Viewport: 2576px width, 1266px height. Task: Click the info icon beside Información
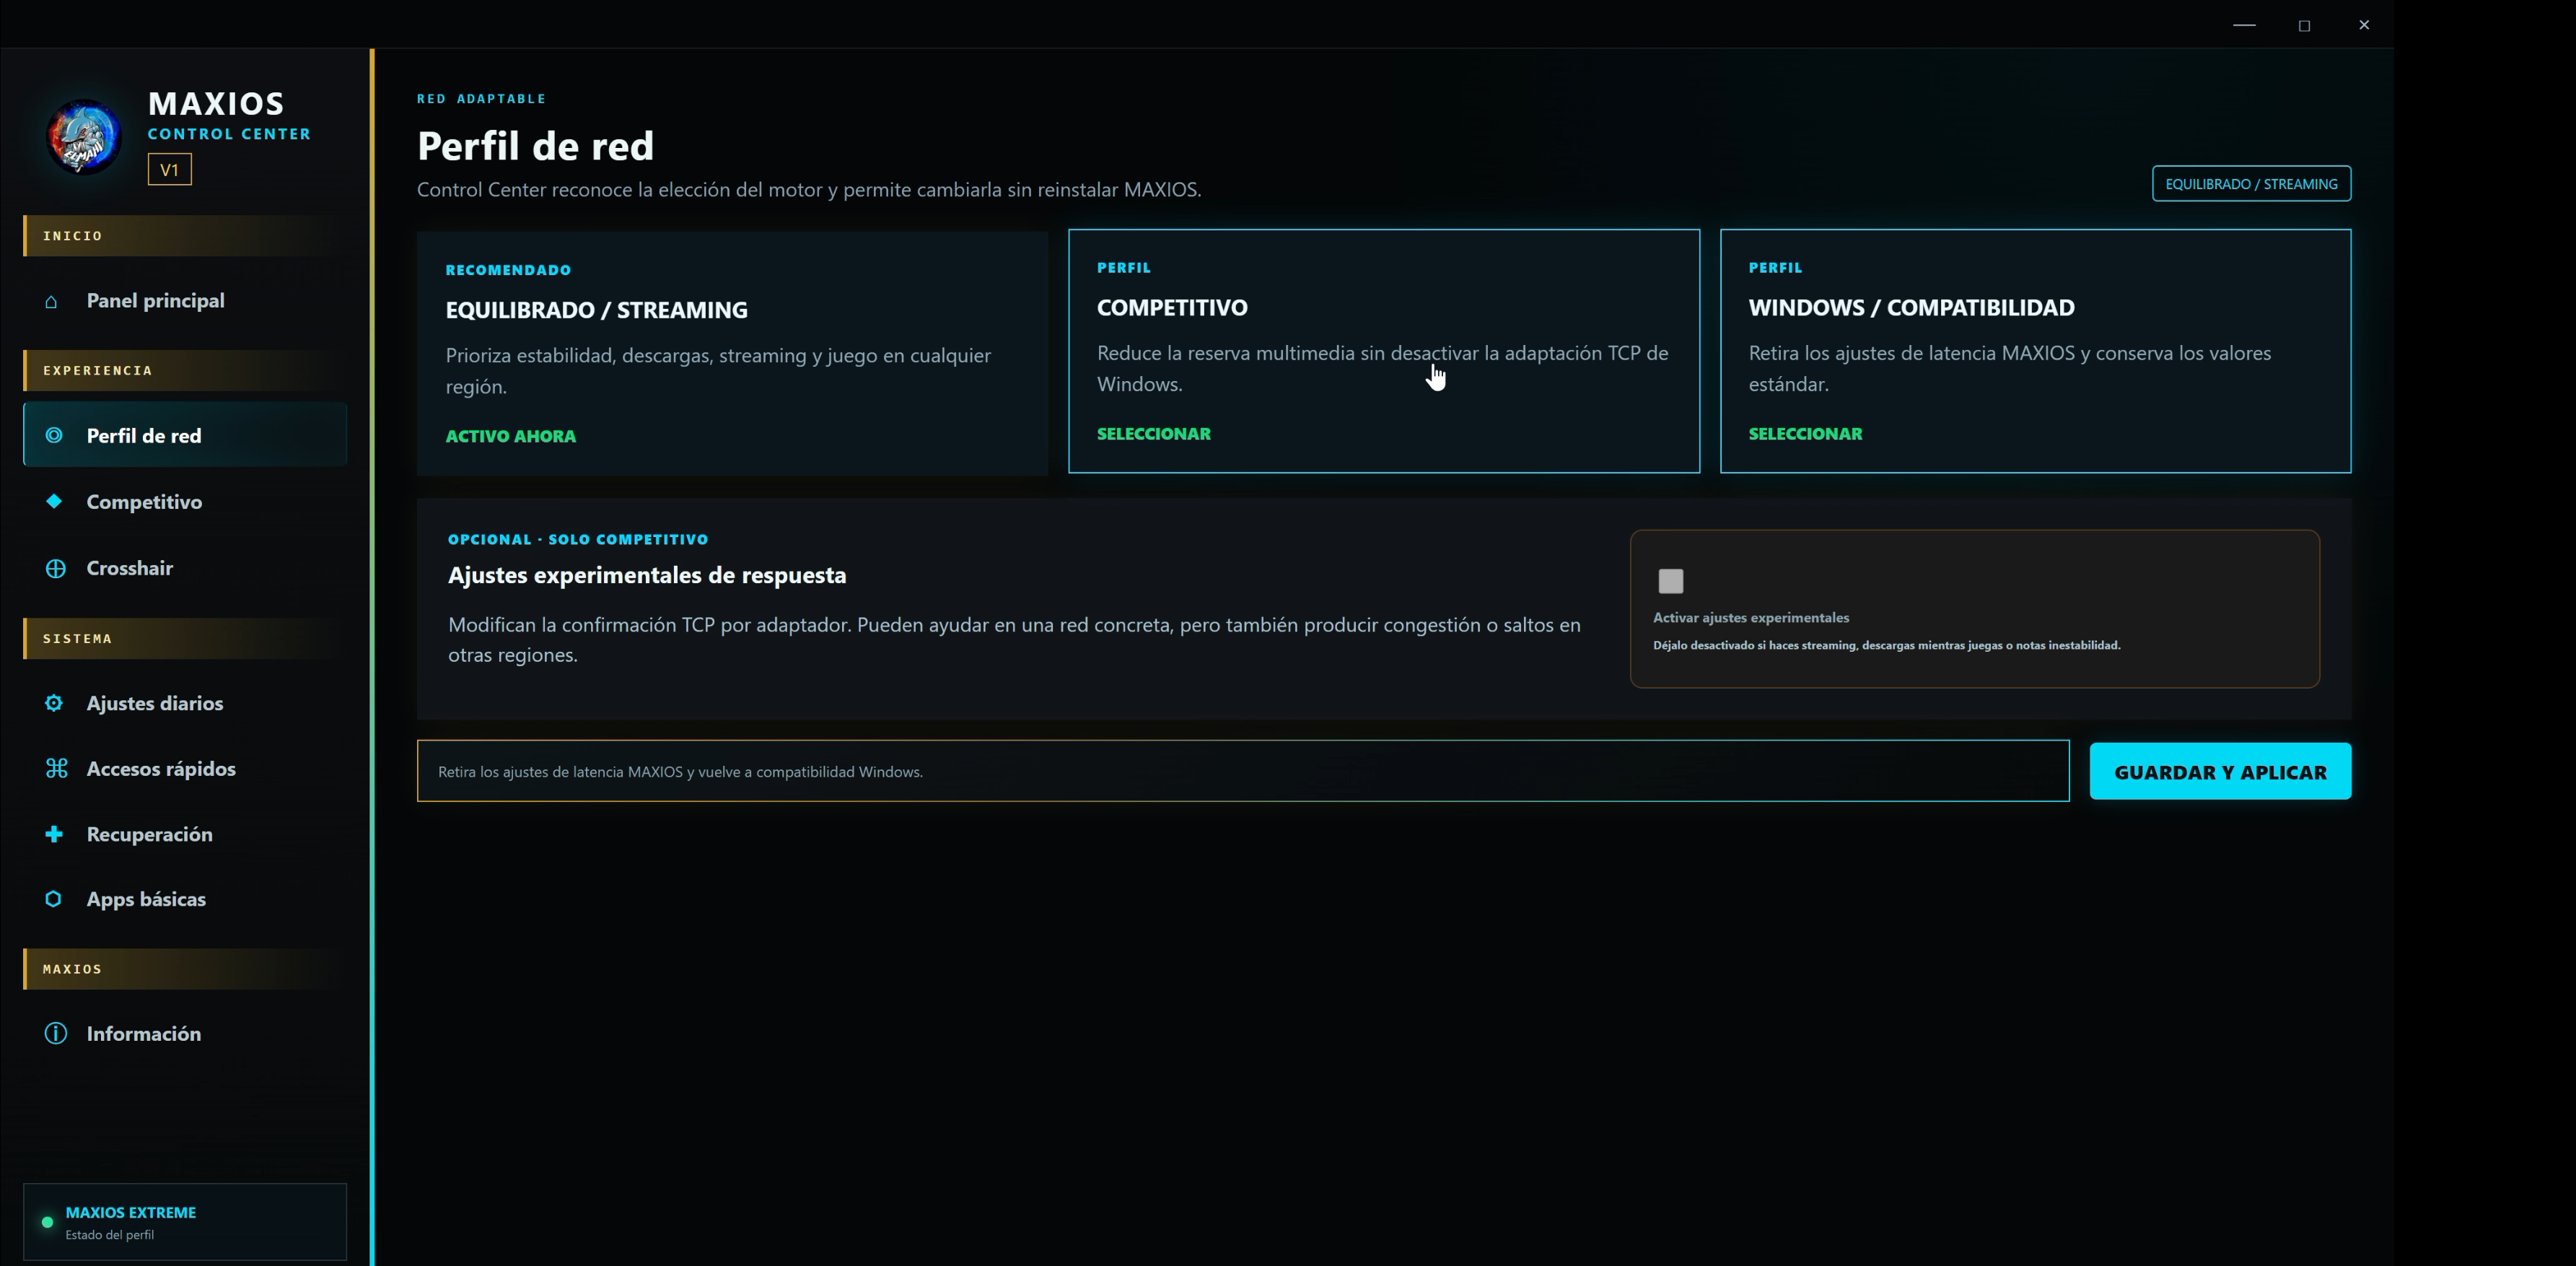56,1033
